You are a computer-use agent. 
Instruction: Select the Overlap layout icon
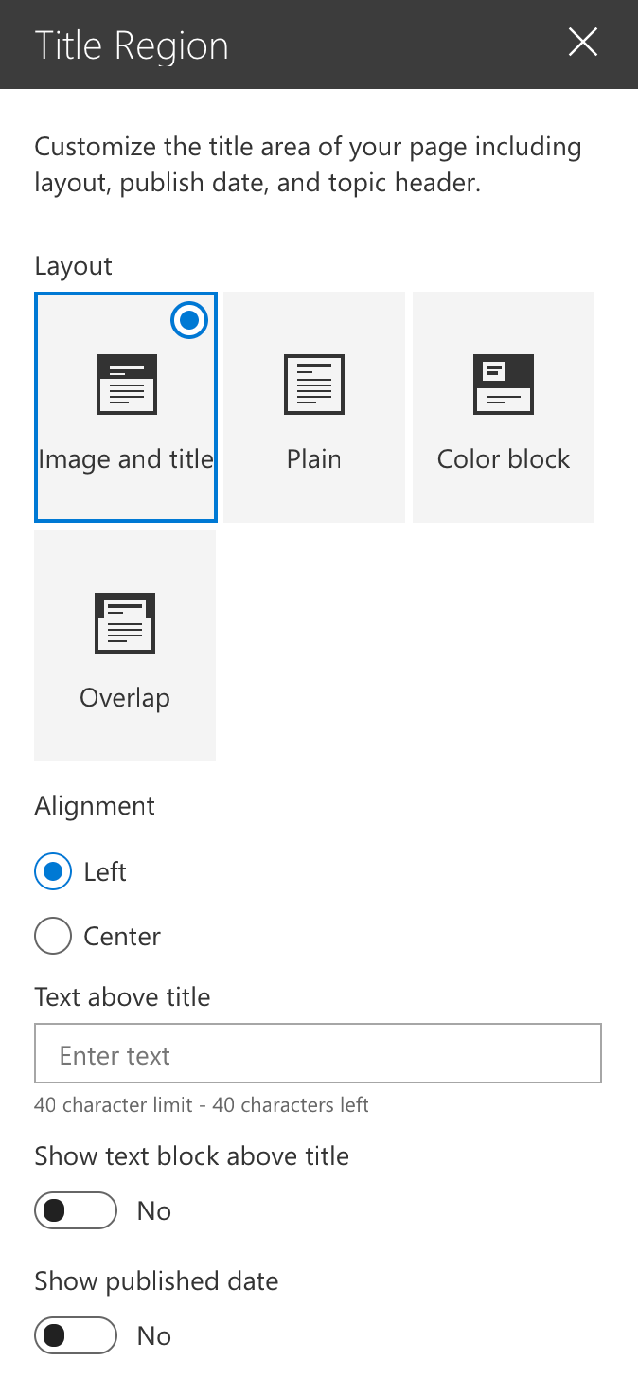(125, 623)
